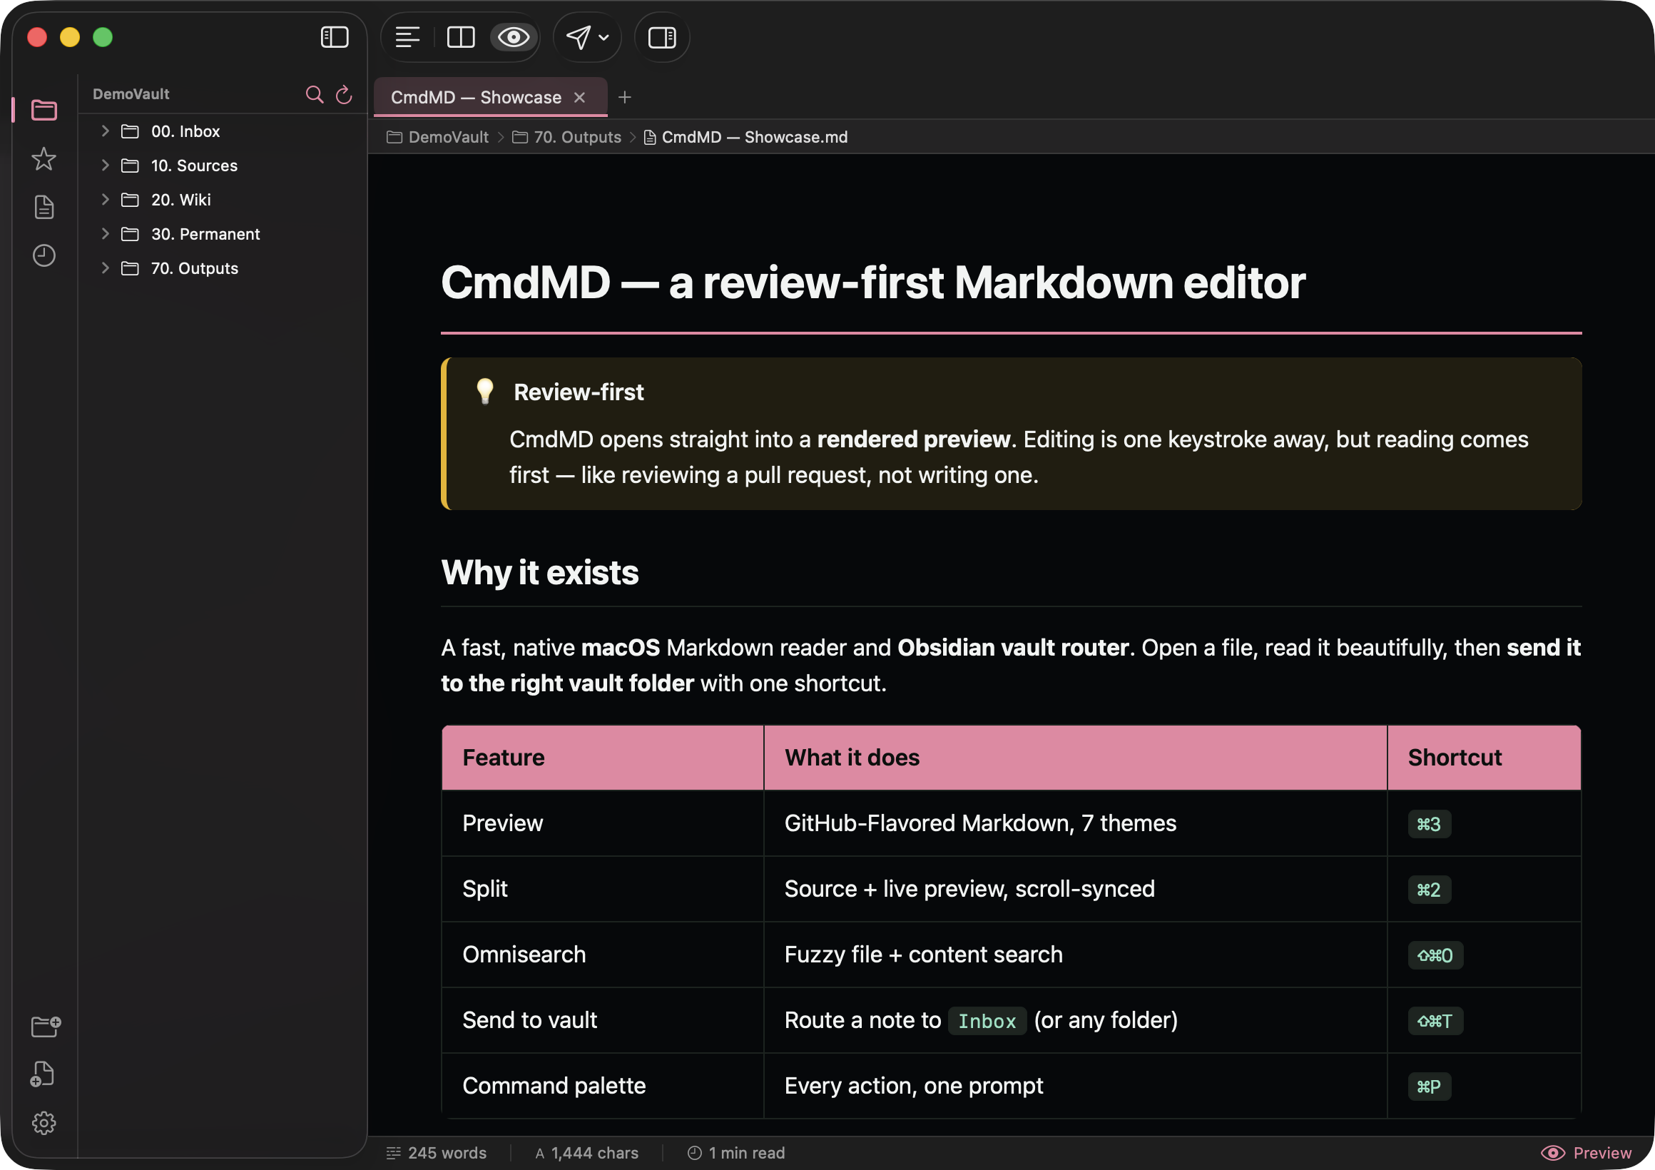Click the Inbox inline code tag
Viewport: 1655px width, 1170px height.
click(987, 1021)
